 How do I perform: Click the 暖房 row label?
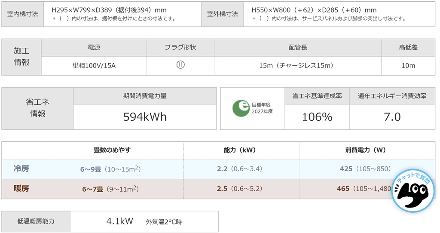pyautogui.click(x=21, y=188)
